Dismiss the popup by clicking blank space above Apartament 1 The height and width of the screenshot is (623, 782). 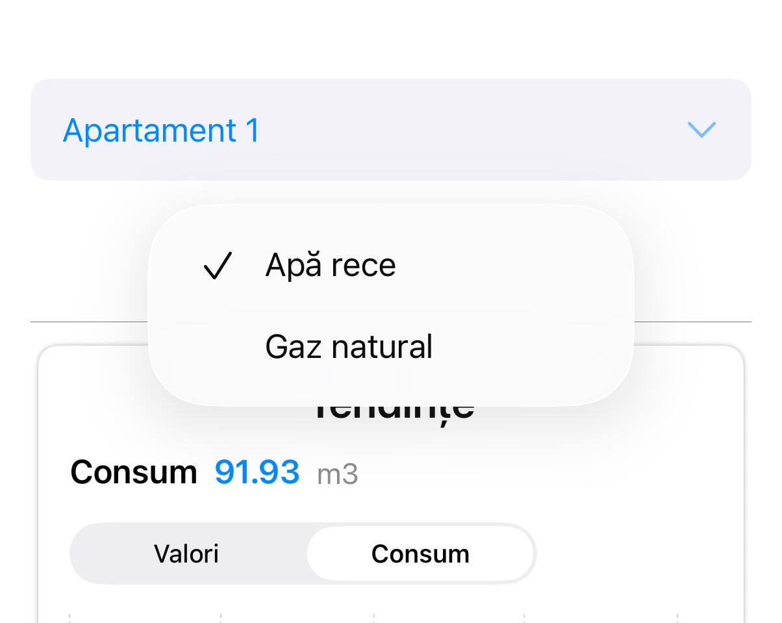pos(390,39)
